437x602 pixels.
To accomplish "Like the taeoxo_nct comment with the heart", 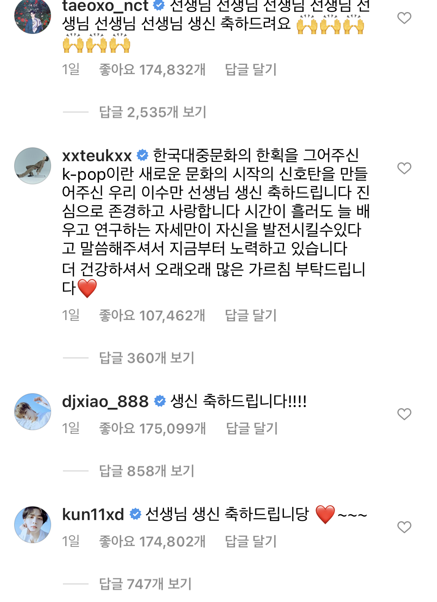I will 404,18.
